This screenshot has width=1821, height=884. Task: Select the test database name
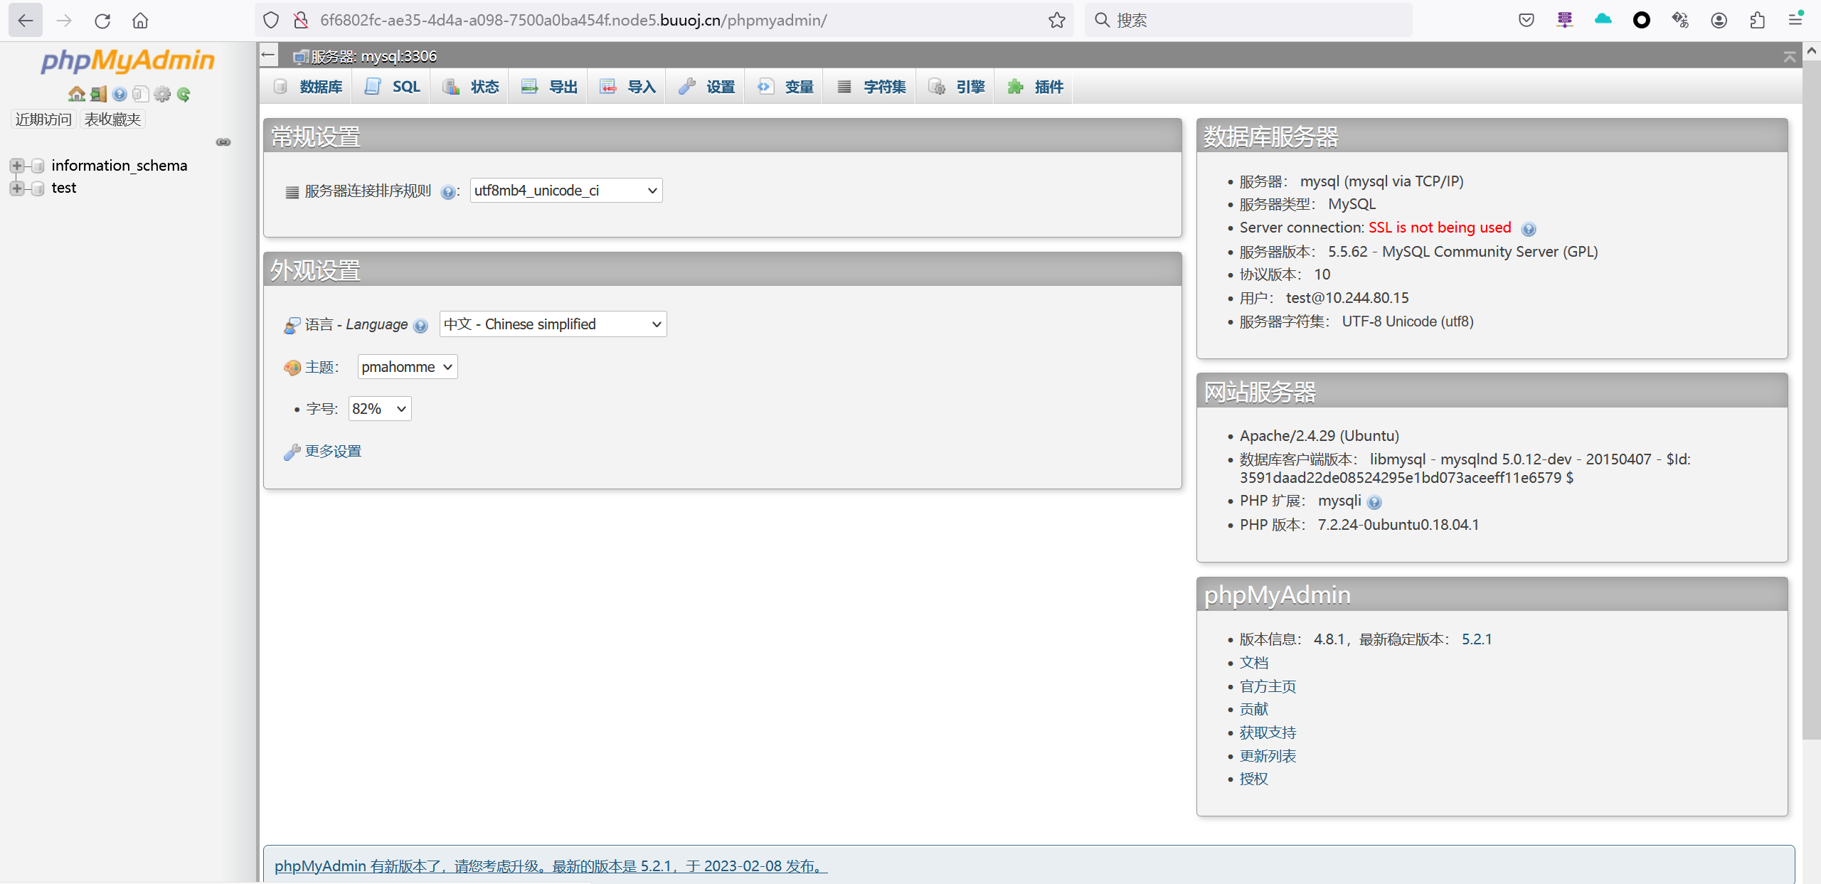pyautogui.click(x=64, y=188)
